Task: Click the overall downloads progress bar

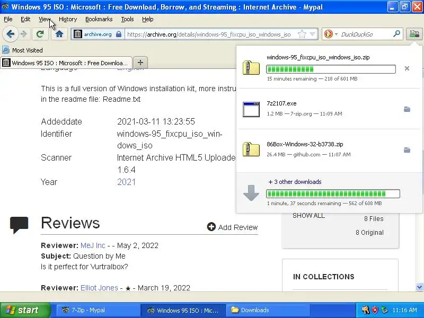Action: [333, 193]
